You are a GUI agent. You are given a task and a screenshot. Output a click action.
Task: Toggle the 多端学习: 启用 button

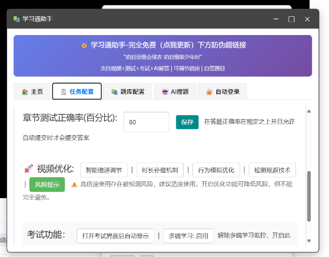[188, 236]
